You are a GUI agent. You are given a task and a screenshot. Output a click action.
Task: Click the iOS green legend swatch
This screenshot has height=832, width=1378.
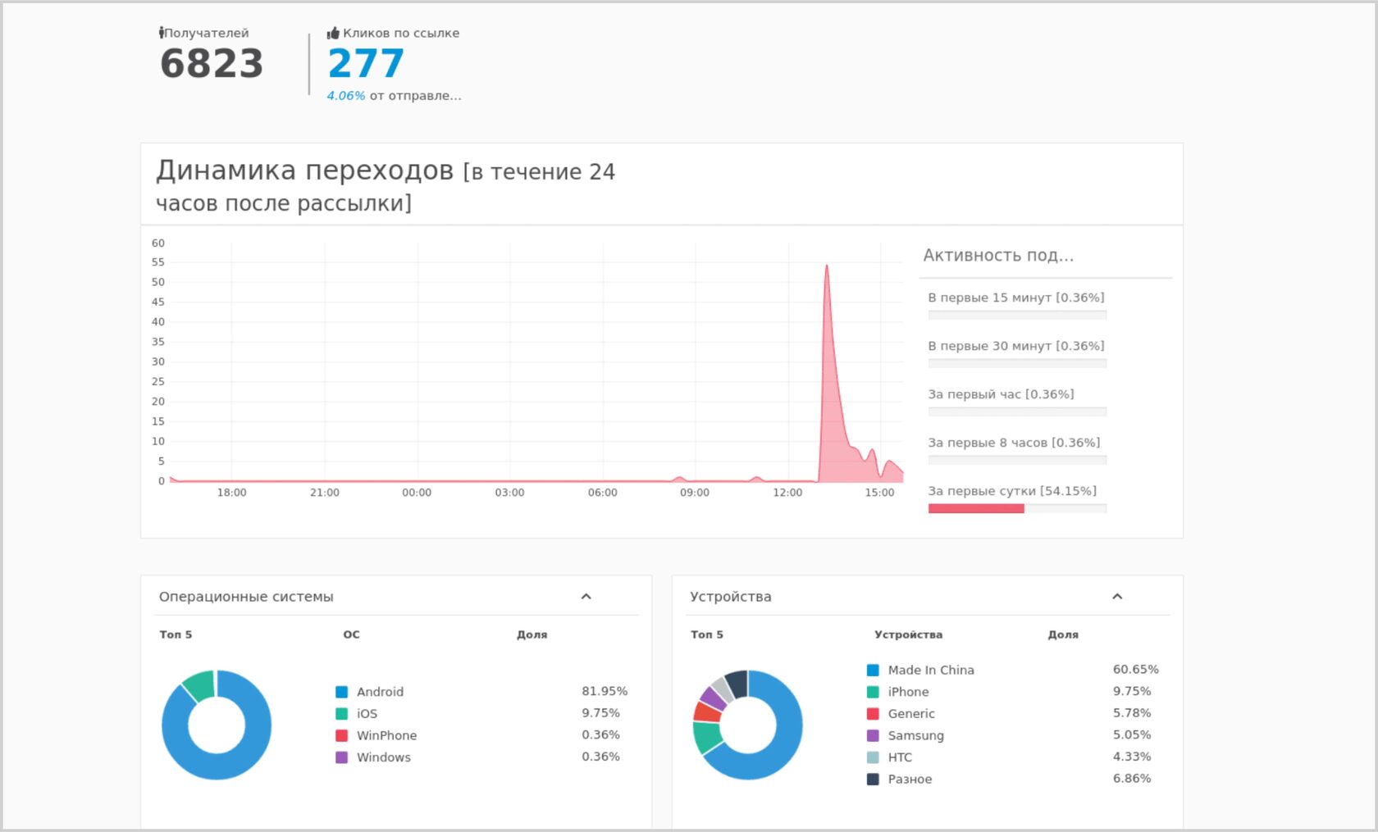(x=341, y=714)
